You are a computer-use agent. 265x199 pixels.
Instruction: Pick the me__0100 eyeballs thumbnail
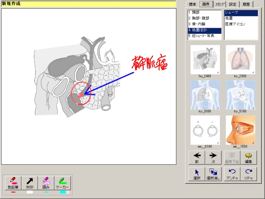click(x=205, y=130)
